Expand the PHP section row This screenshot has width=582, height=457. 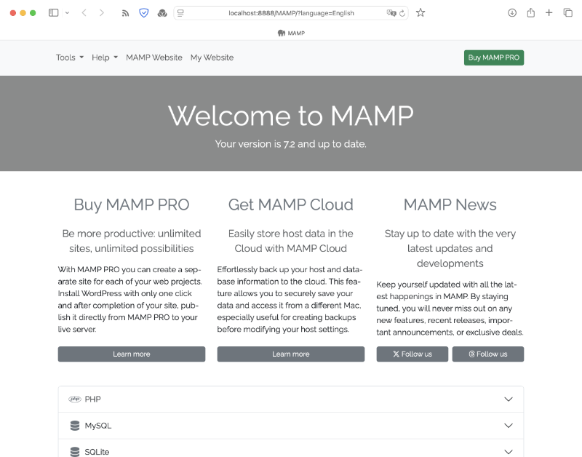(x=290, y=399)
